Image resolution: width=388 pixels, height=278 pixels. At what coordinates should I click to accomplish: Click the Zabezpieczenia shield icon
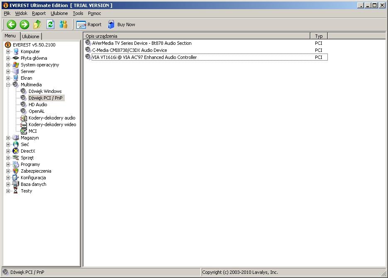click(x=16, y=171)
